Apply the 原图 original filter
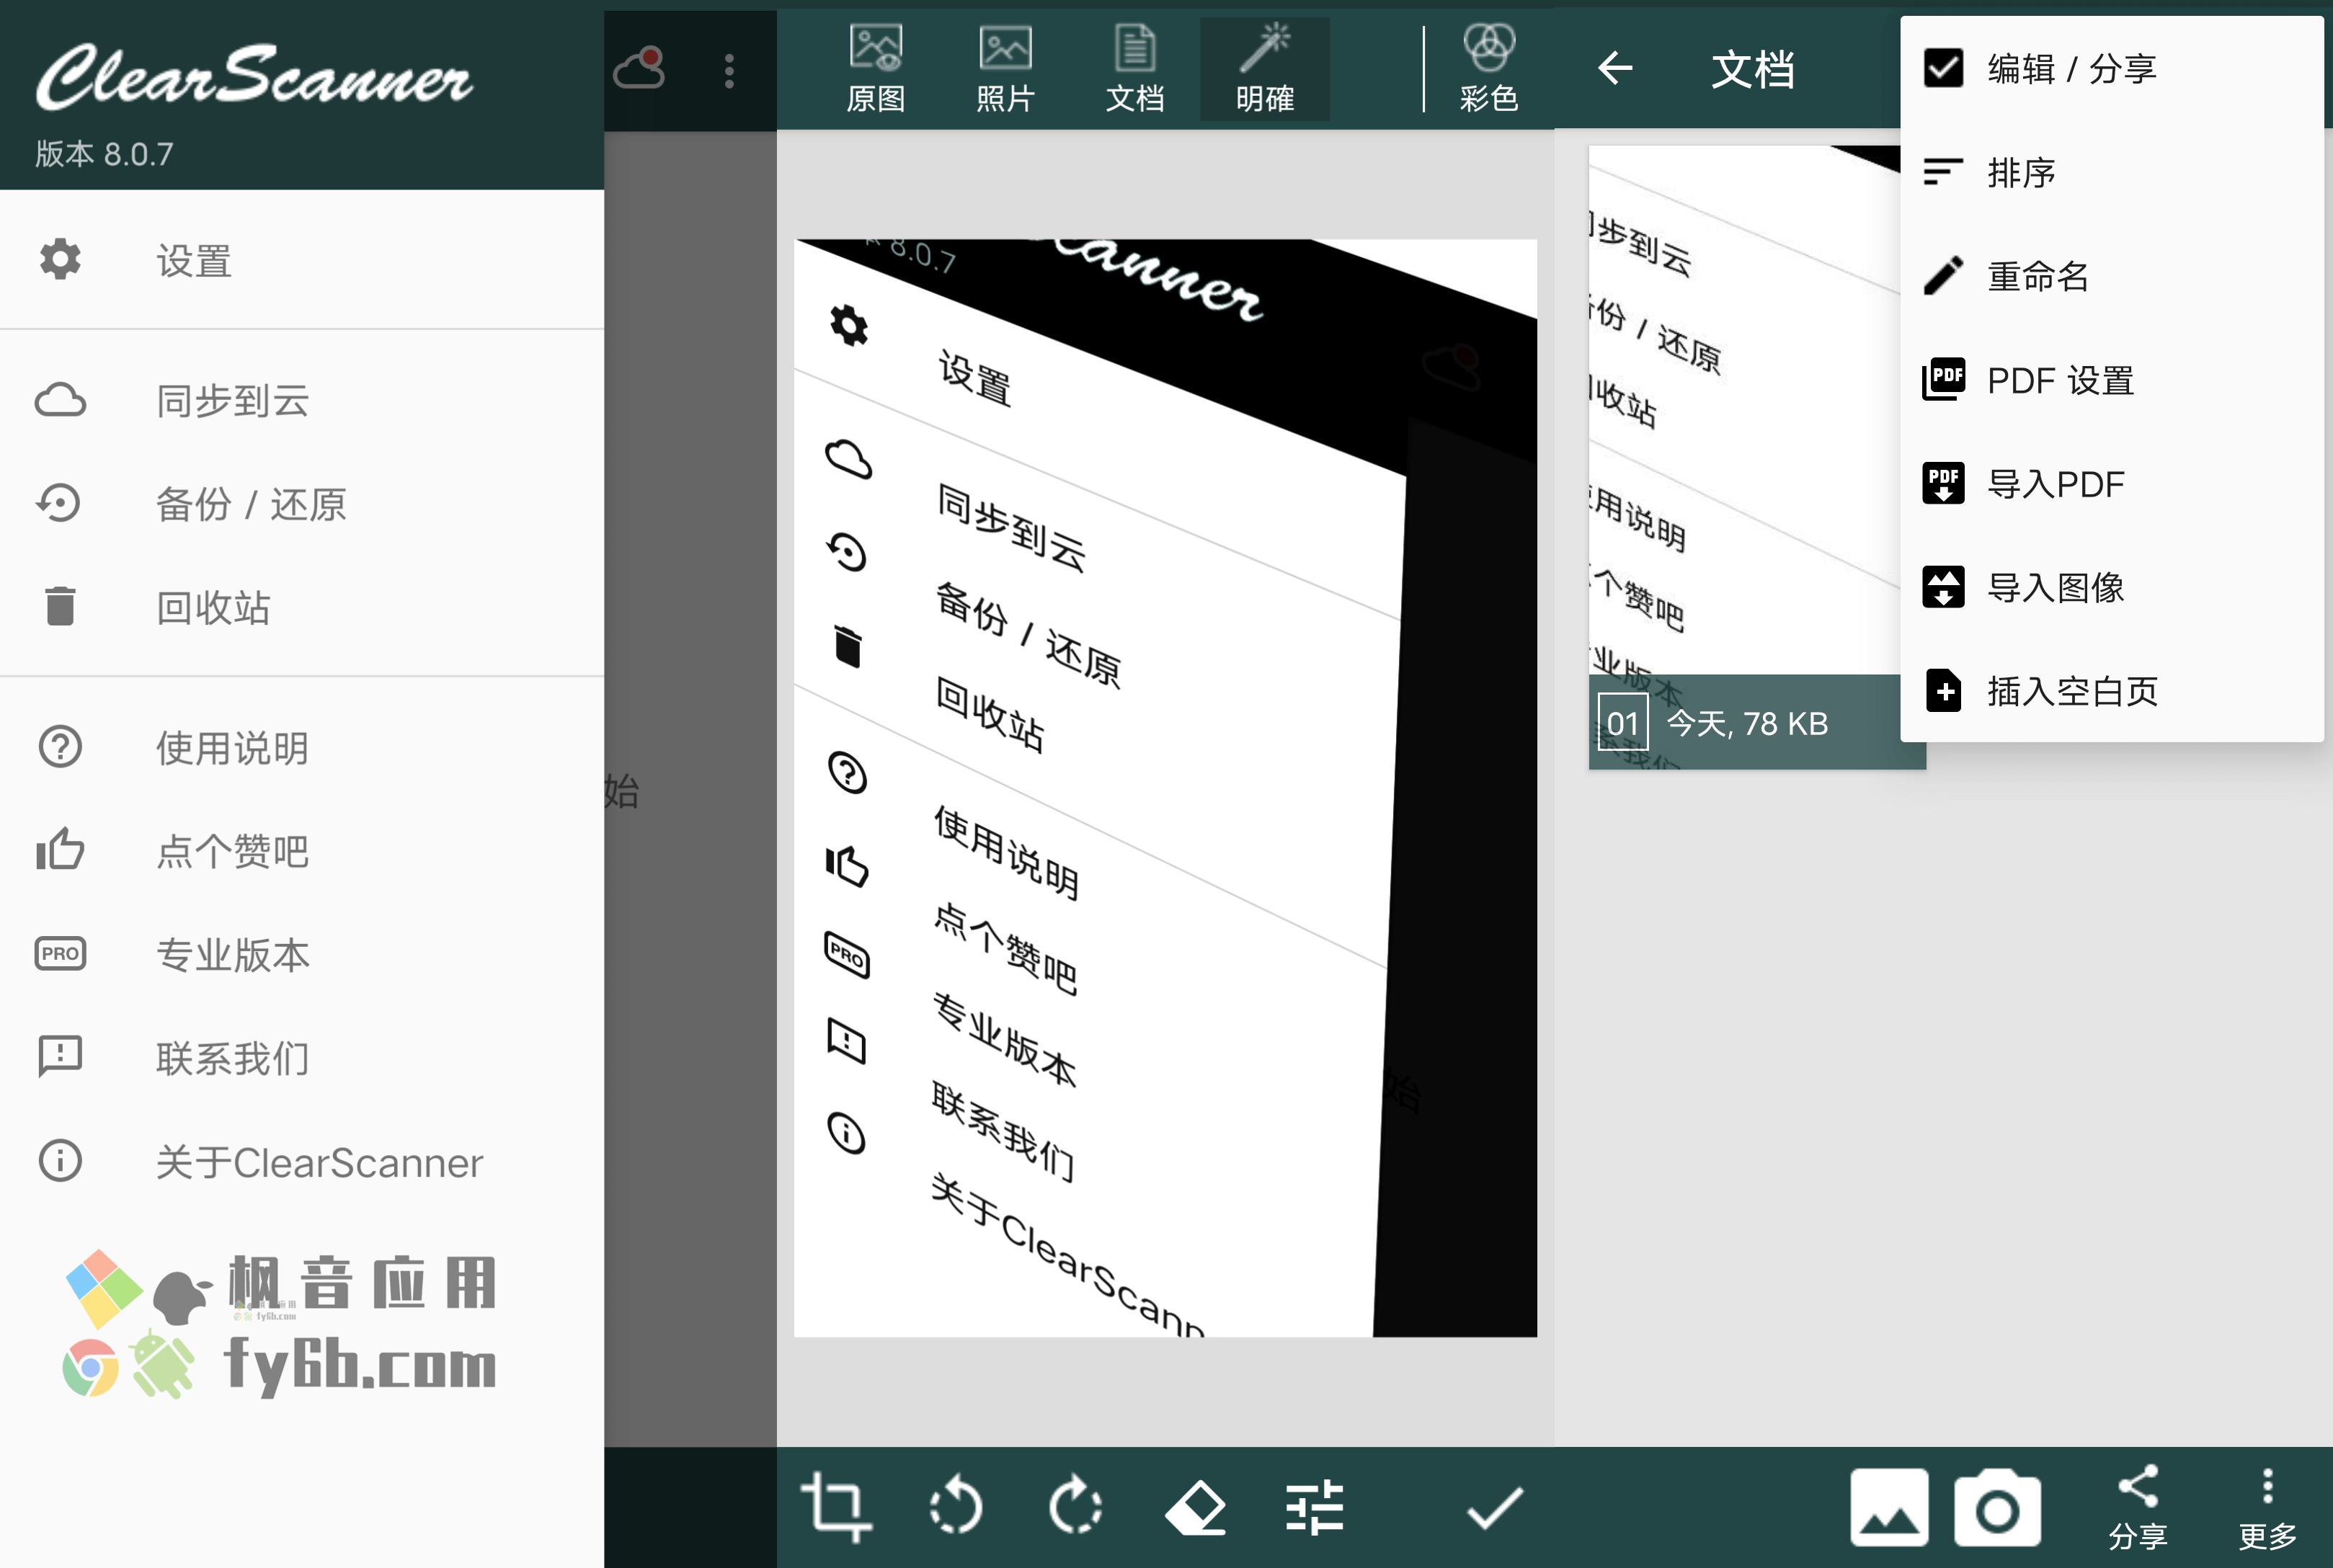The height and width of the screenshot is (1568, 2333). tap(876, 69)
